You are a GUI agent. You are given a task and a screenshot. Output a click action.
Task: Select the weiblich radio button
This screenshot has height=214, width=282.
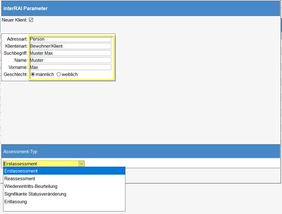(x=58, y=74)
